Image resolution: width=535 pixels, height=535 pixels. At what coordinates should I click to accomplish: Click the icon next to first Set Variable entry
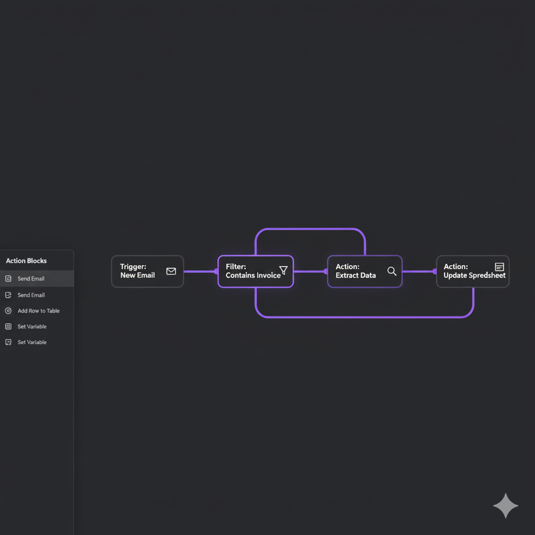[7, 326]
